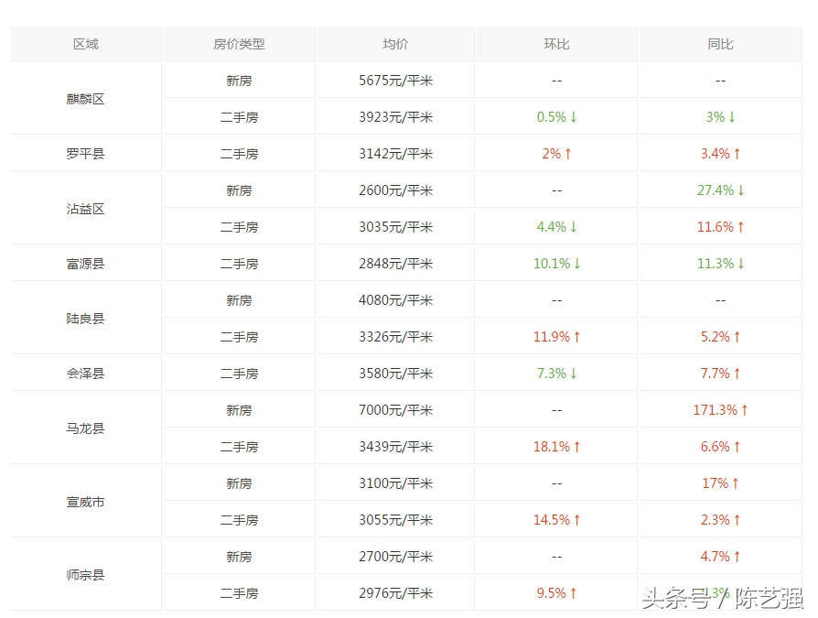Click the 房价类型 column header
The image size is (818, 618).
(239, 44)
